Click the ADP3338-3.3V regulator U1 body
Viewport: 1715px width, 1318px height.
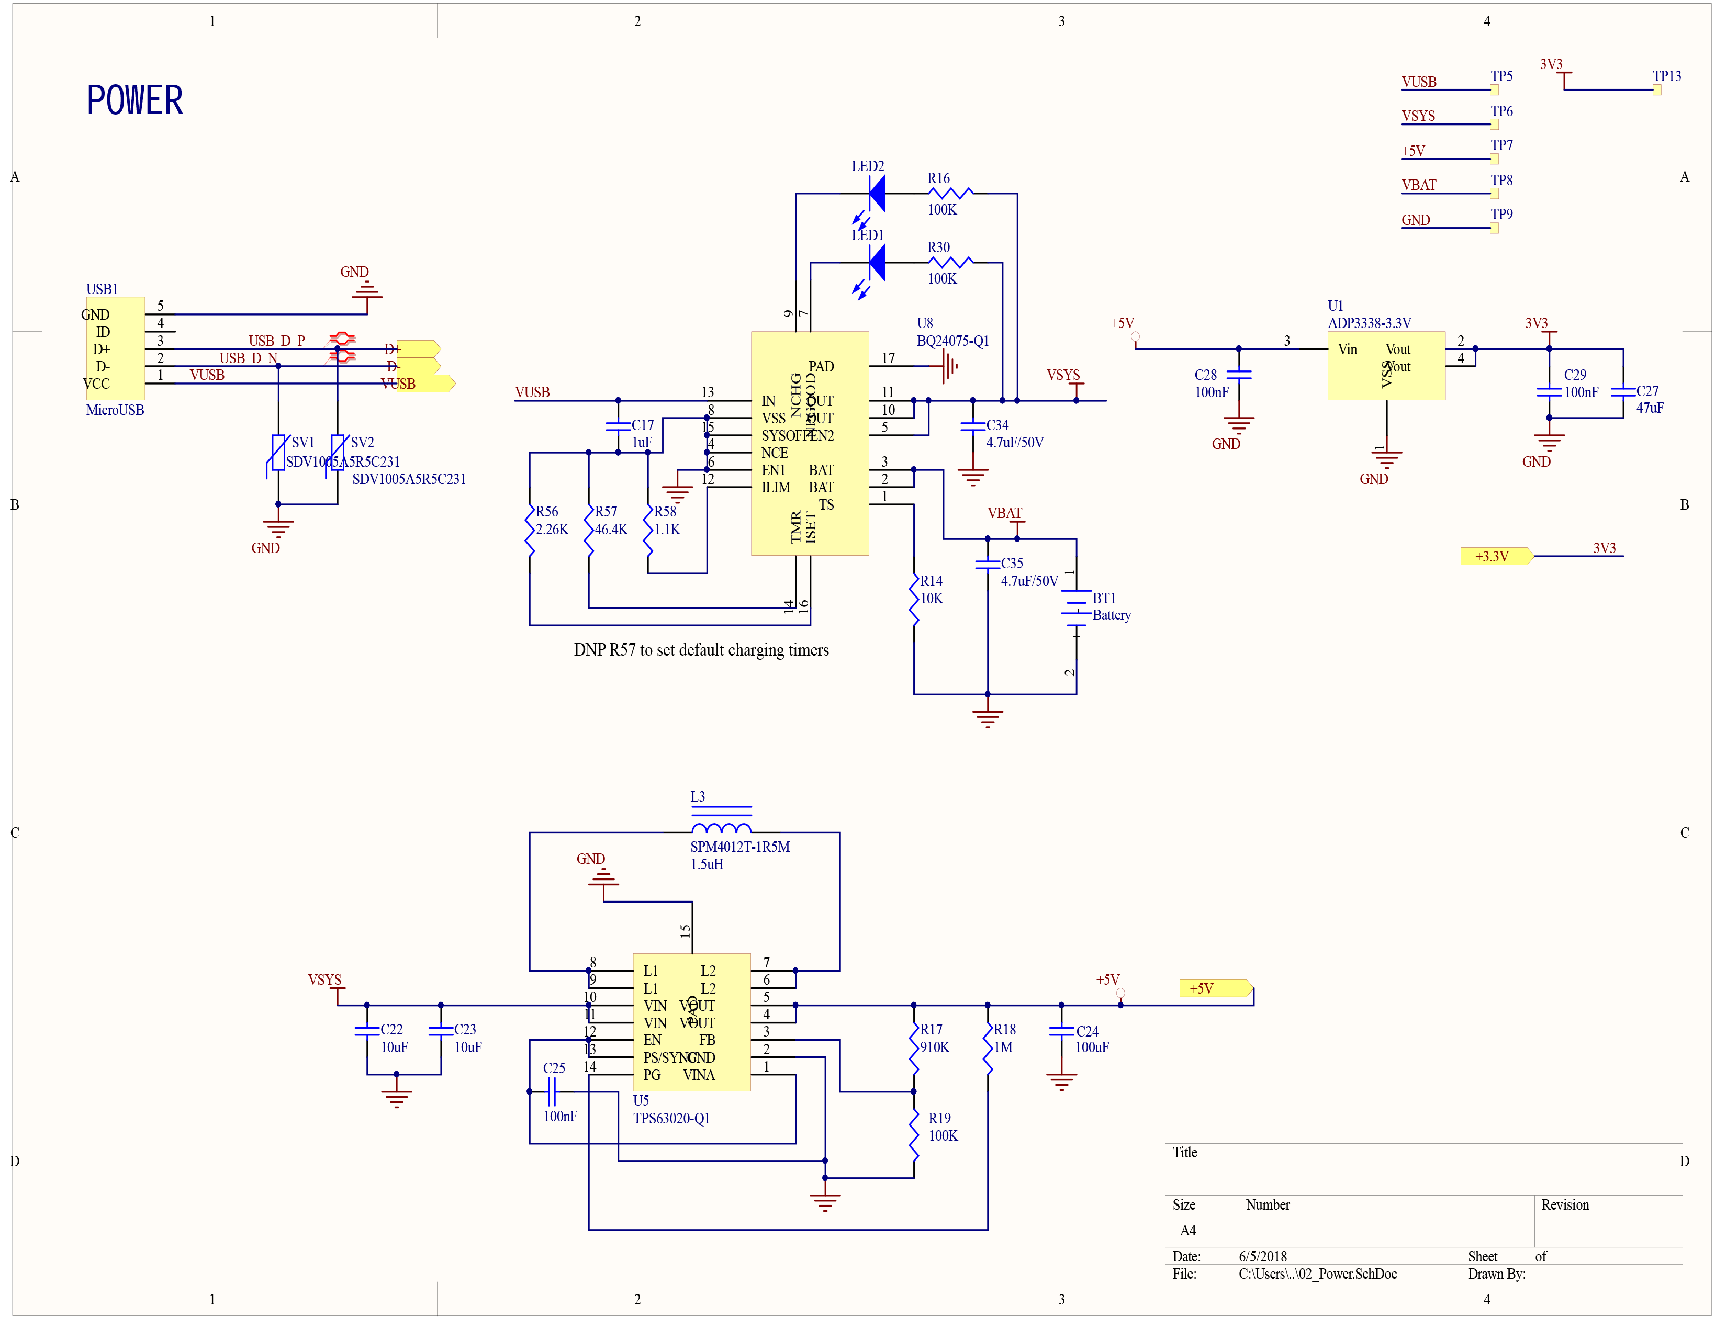[x=1385, y=366]
